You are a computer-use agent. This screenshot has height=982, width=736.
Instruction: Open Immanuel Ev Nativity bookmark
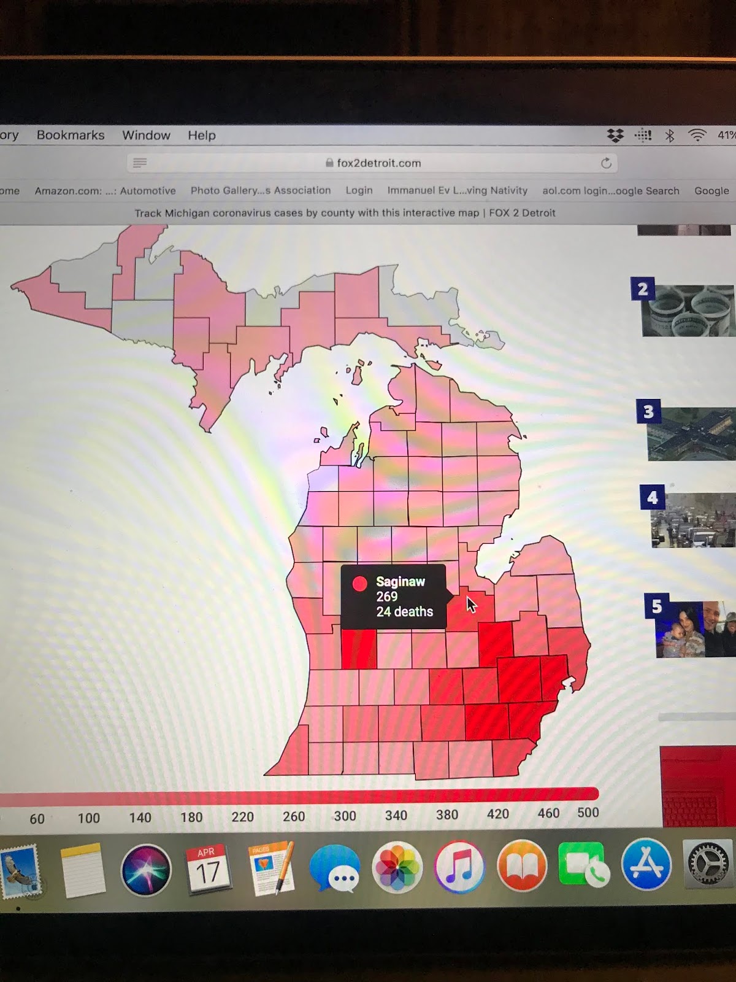(458, 190)
